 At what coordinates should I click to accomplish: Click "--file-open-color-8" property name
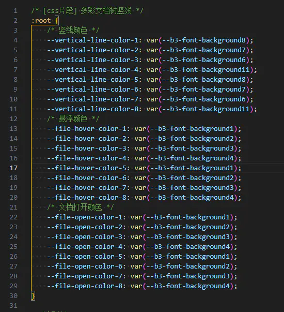point(85,286)
